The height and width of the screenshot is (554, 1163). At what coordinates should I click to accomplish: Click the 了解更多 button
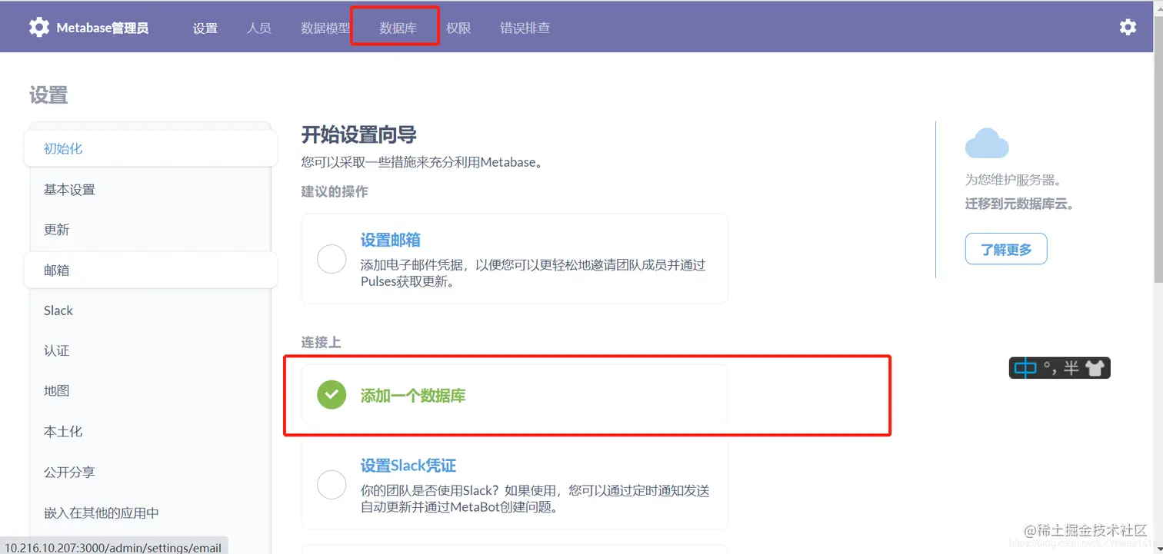click(1006, 249)
